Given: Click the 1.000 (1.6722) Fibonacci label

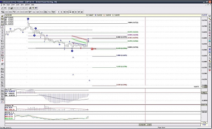Looking at the screenshot, I should [x=133, y=23].
